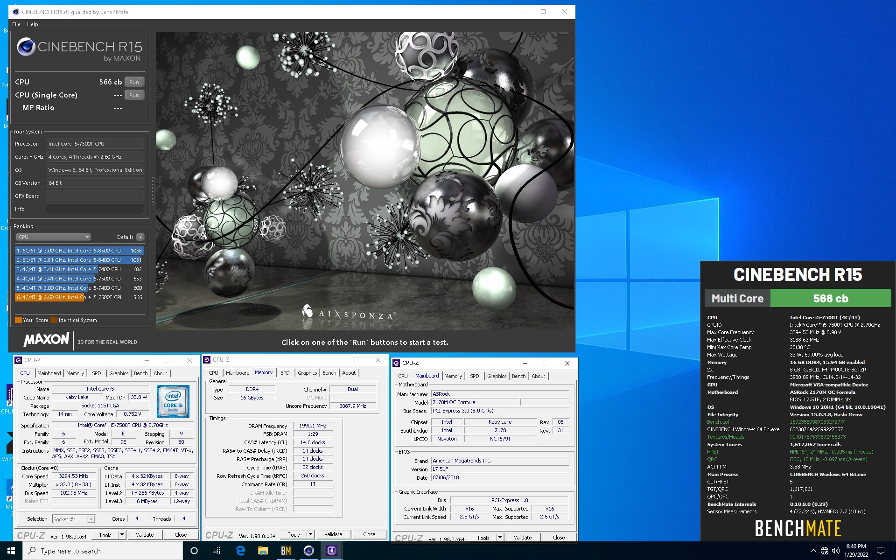Image resolution: width=896 pixels, height=560 pixels.
Task: Click CPU-Z Memory window title icon
Action: point(207,360)
